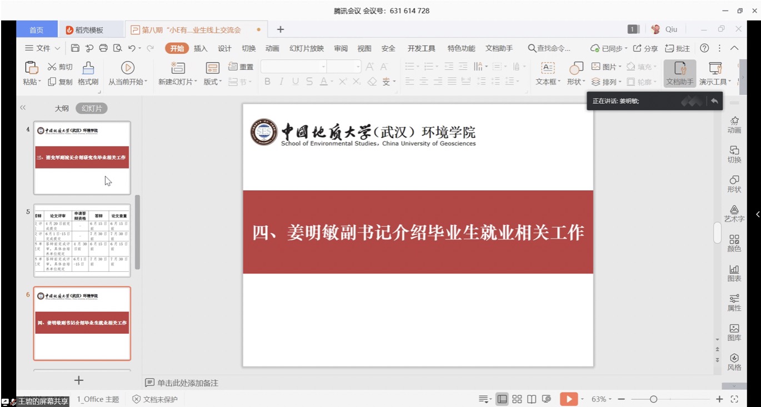The width and height of the screenshot is (761, 407).
Task: Open the Chart (图表) side panel
Action: click(734, 273)
